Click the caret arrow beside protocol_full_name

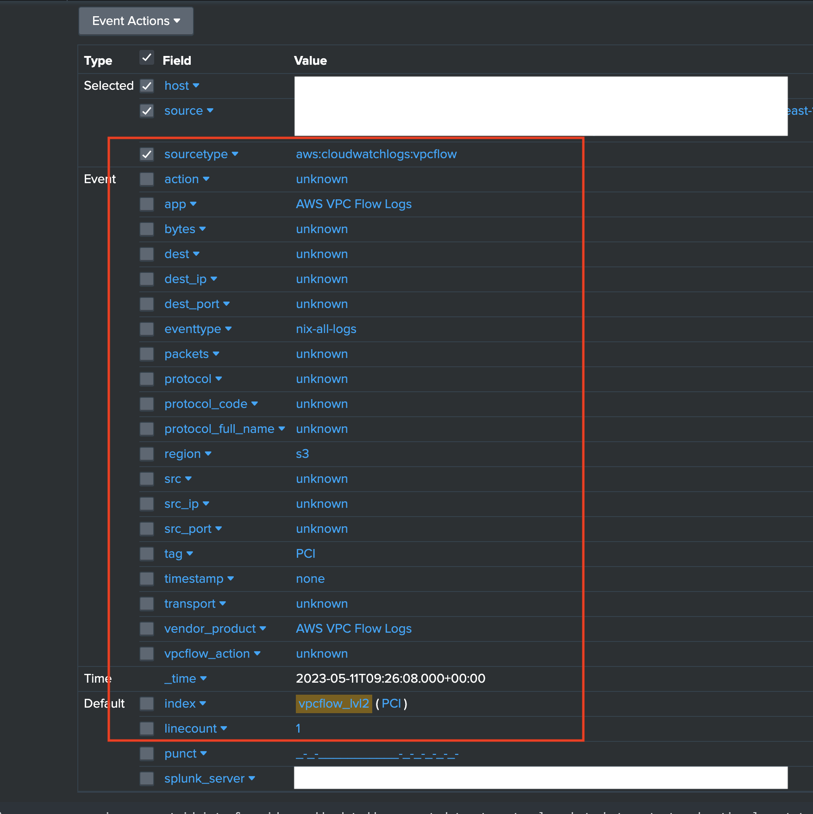(281, 429)
